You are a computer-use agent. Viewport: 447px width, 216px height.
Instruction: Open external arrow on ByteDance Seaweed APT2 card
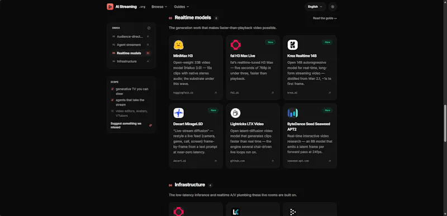pos(330,161)
